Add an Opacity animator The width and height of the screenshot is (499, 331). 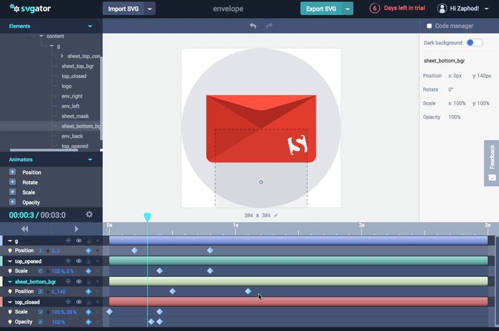tap(12, 202)
